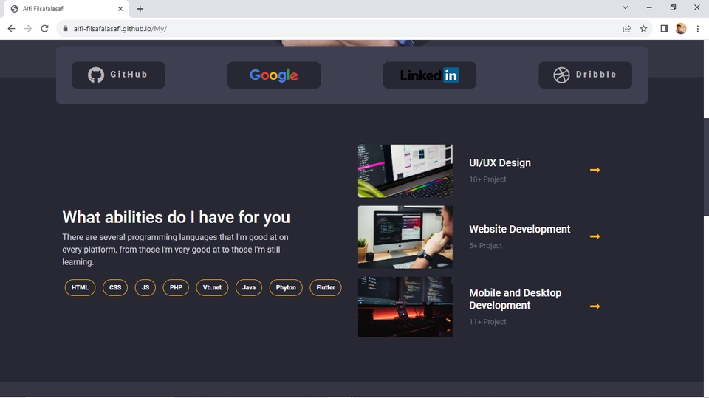Click the Website Development arrow
The height and width of the screenshot is (398, 709).
(595, 236)
